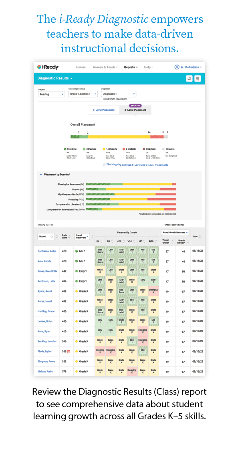Click the search icon in Student field

(x=52, y=236)
